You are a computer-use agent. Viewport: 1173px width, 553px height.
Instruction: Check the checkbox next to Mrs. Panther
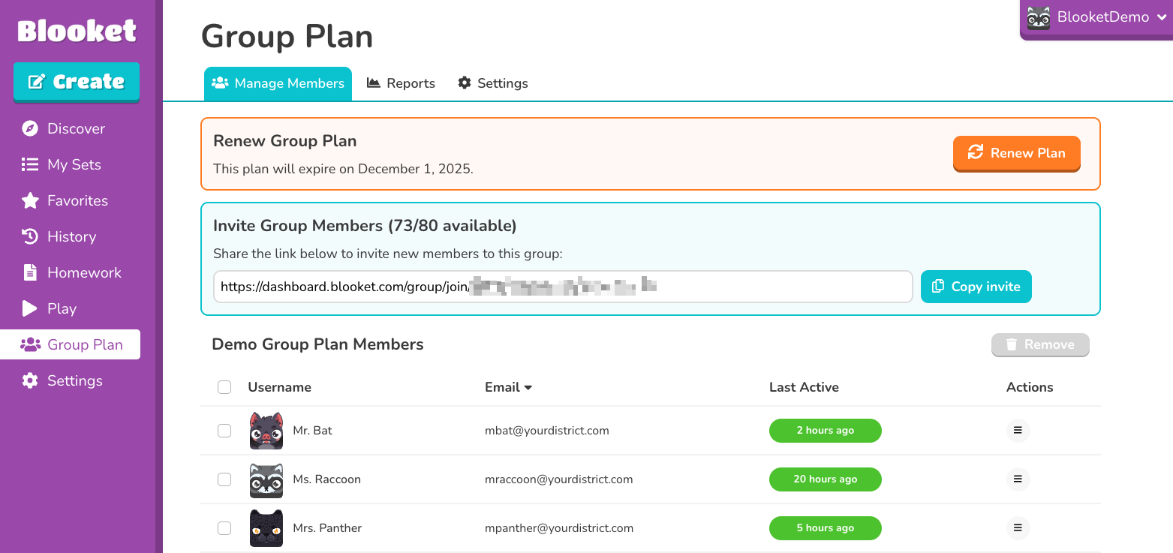224,527
